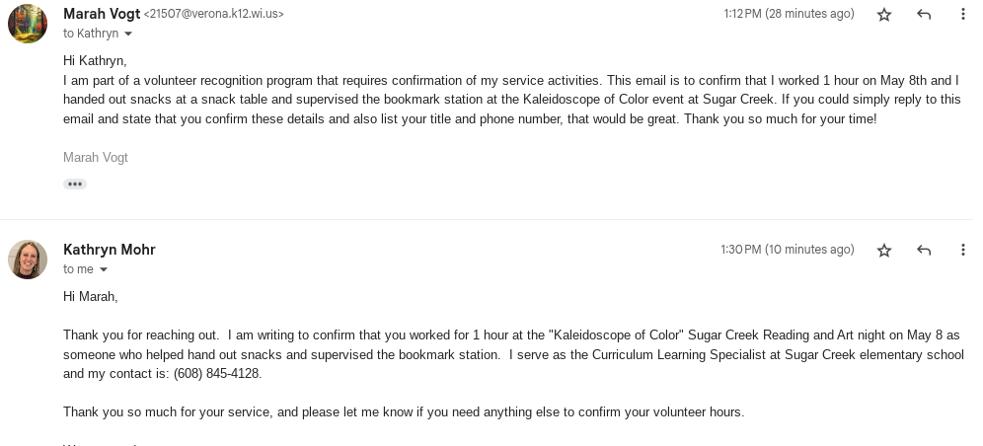The height and width of the screenshot is (446, 983).
Task: Show trimmed content ellipsis in Marah's email
Action: pos(75,184)
